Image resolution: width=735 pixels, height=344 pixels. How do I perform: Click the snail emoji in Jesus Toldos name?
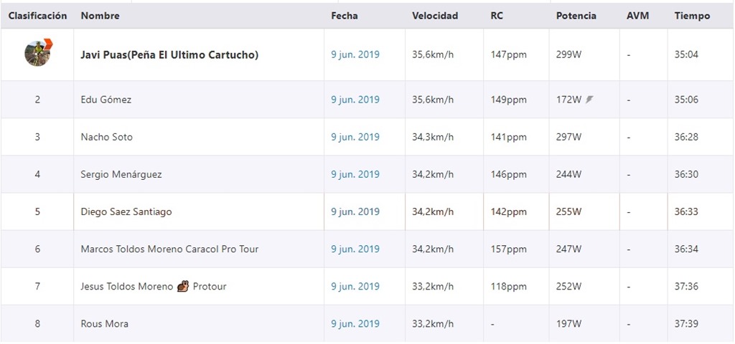[x=183, y=286]
